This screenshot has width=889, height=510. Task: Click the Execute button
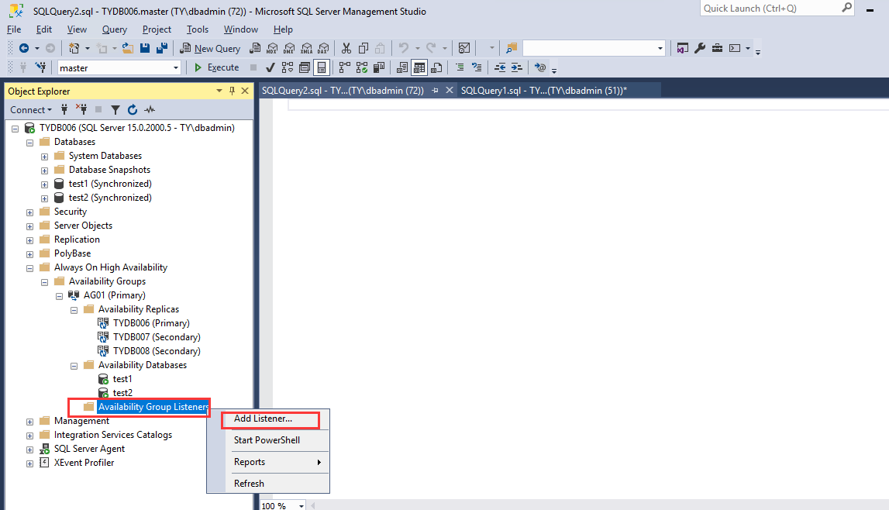[x=216, y=68]
